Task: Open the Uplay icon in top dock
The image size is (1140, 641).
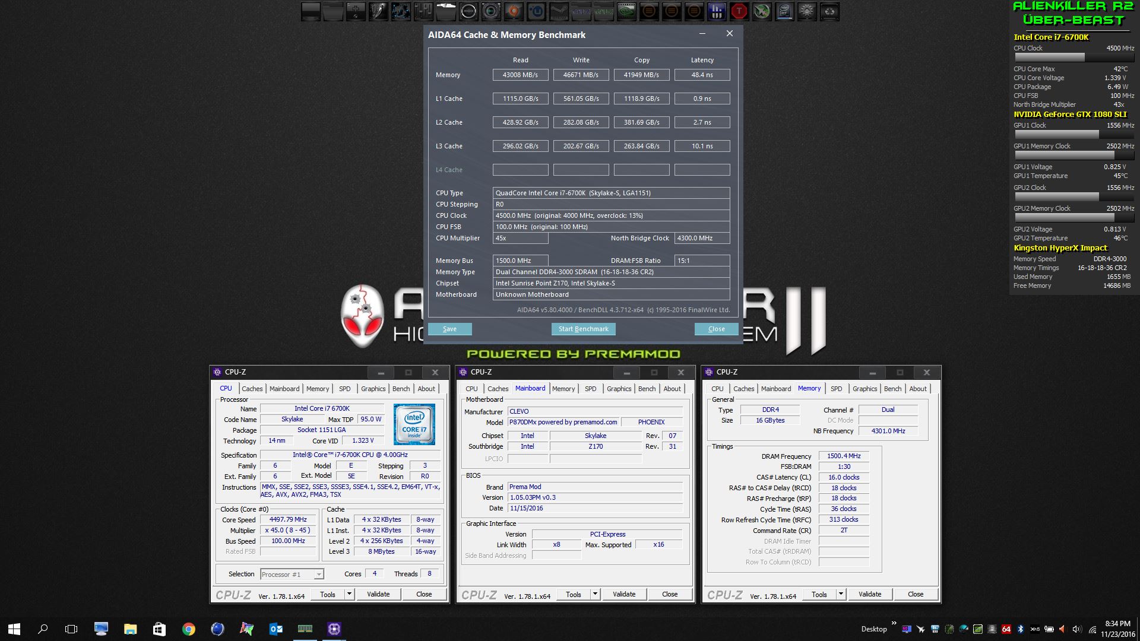Action: click(x=536, y=11)
